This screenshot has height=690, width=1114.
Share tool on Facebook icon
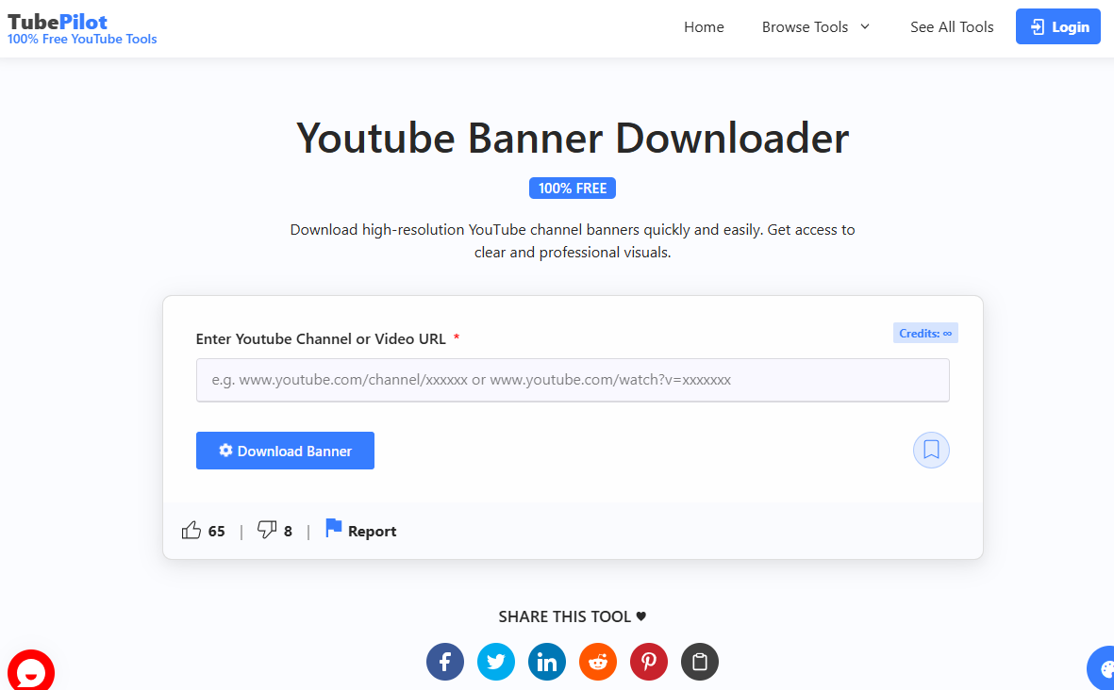(x=445, y=662)
